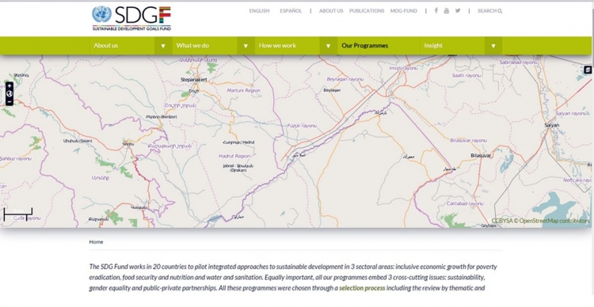Viewport: 594px width, 307px height.
Task: Open the Publications link in header
Action: click(x=367, y=11)
